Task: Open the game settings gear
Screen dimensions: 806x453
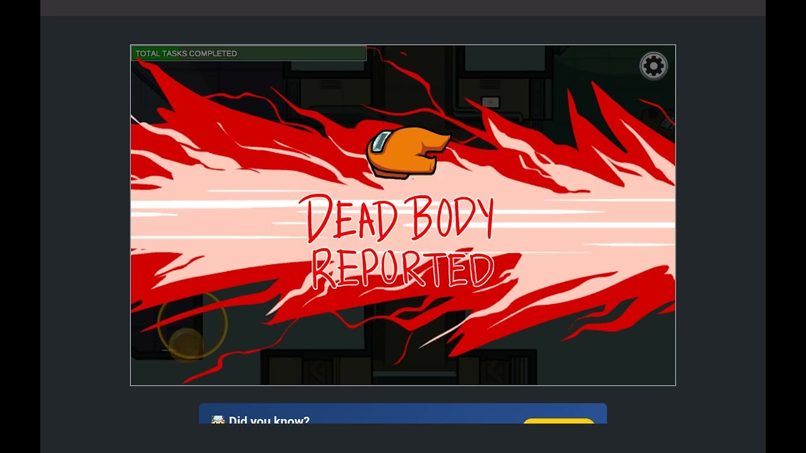Action: pos(654,66)
